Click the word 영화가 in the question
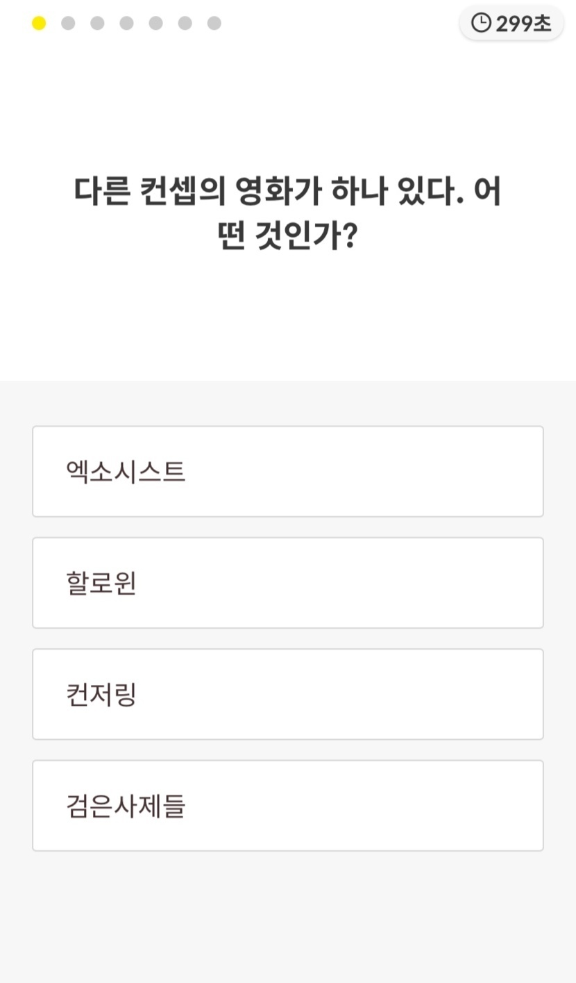 coord(278,191)
